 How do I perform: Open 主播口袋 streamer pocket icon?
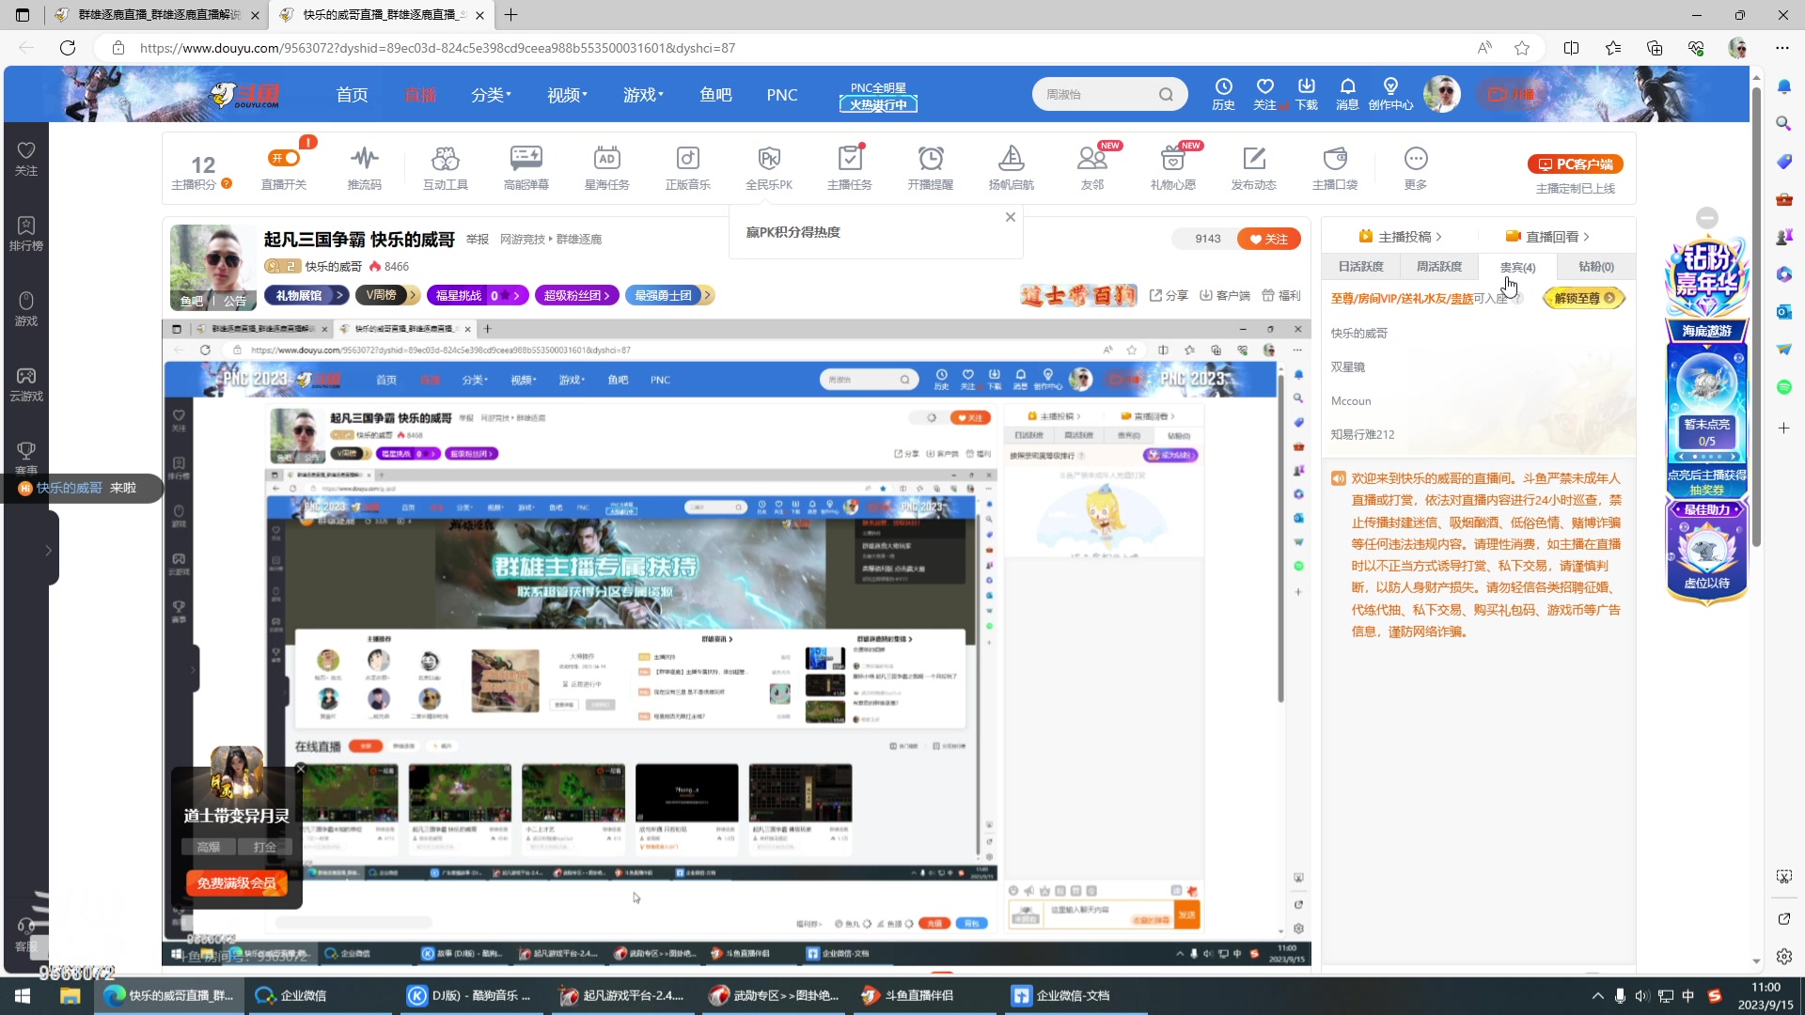pos(1335,167)
